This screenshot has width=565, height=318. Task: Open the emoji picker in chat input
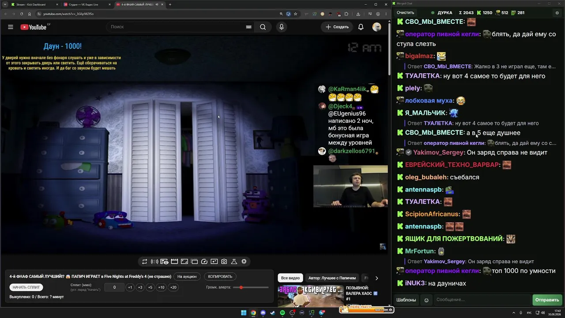(426, 300)
